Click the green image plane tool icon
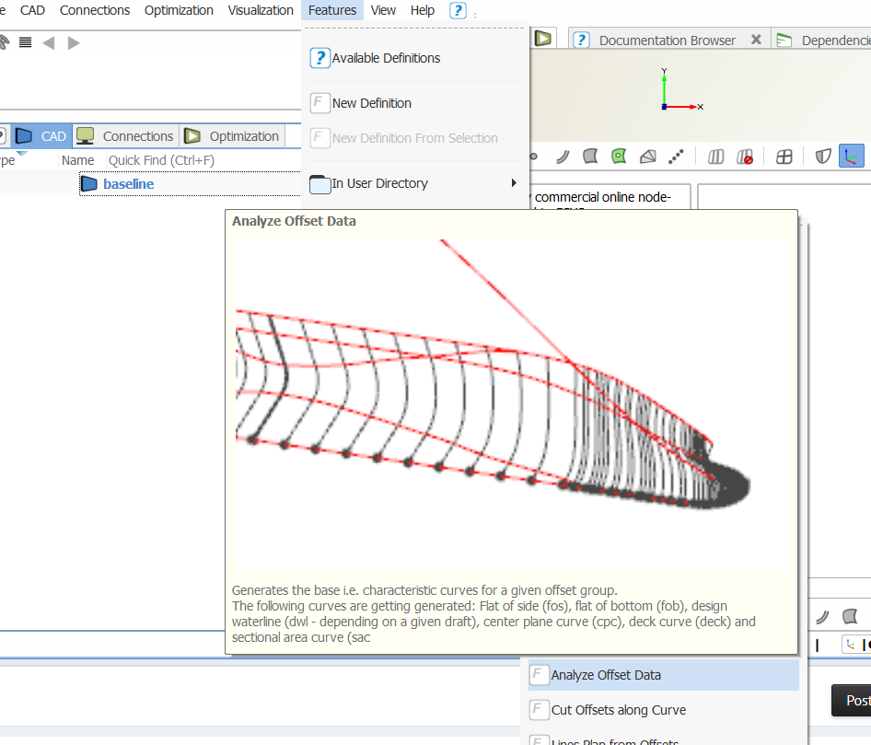This screenshot has width=871, height=745. coord(618,157)
